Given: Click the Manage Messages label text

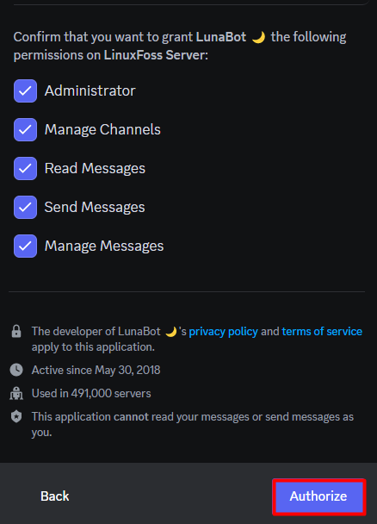Looking at the screenshot, I should pyautogui.click(x=104, y=246).
